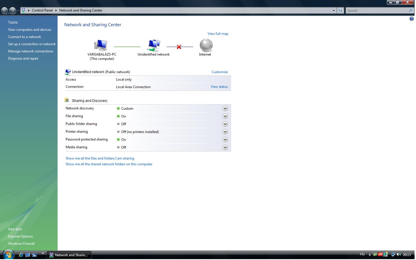The width and height of the screenshot is (416, 260).
Task: Click View status for Local Area Connection
Action: click(x=219, y=87)
